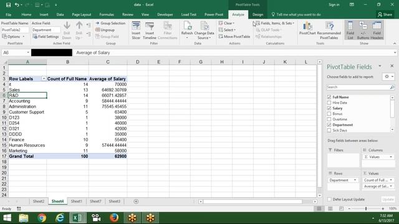Enable Defer Layout Update checkbox
This screenshot has height=224, width=399.
(330, 199)
